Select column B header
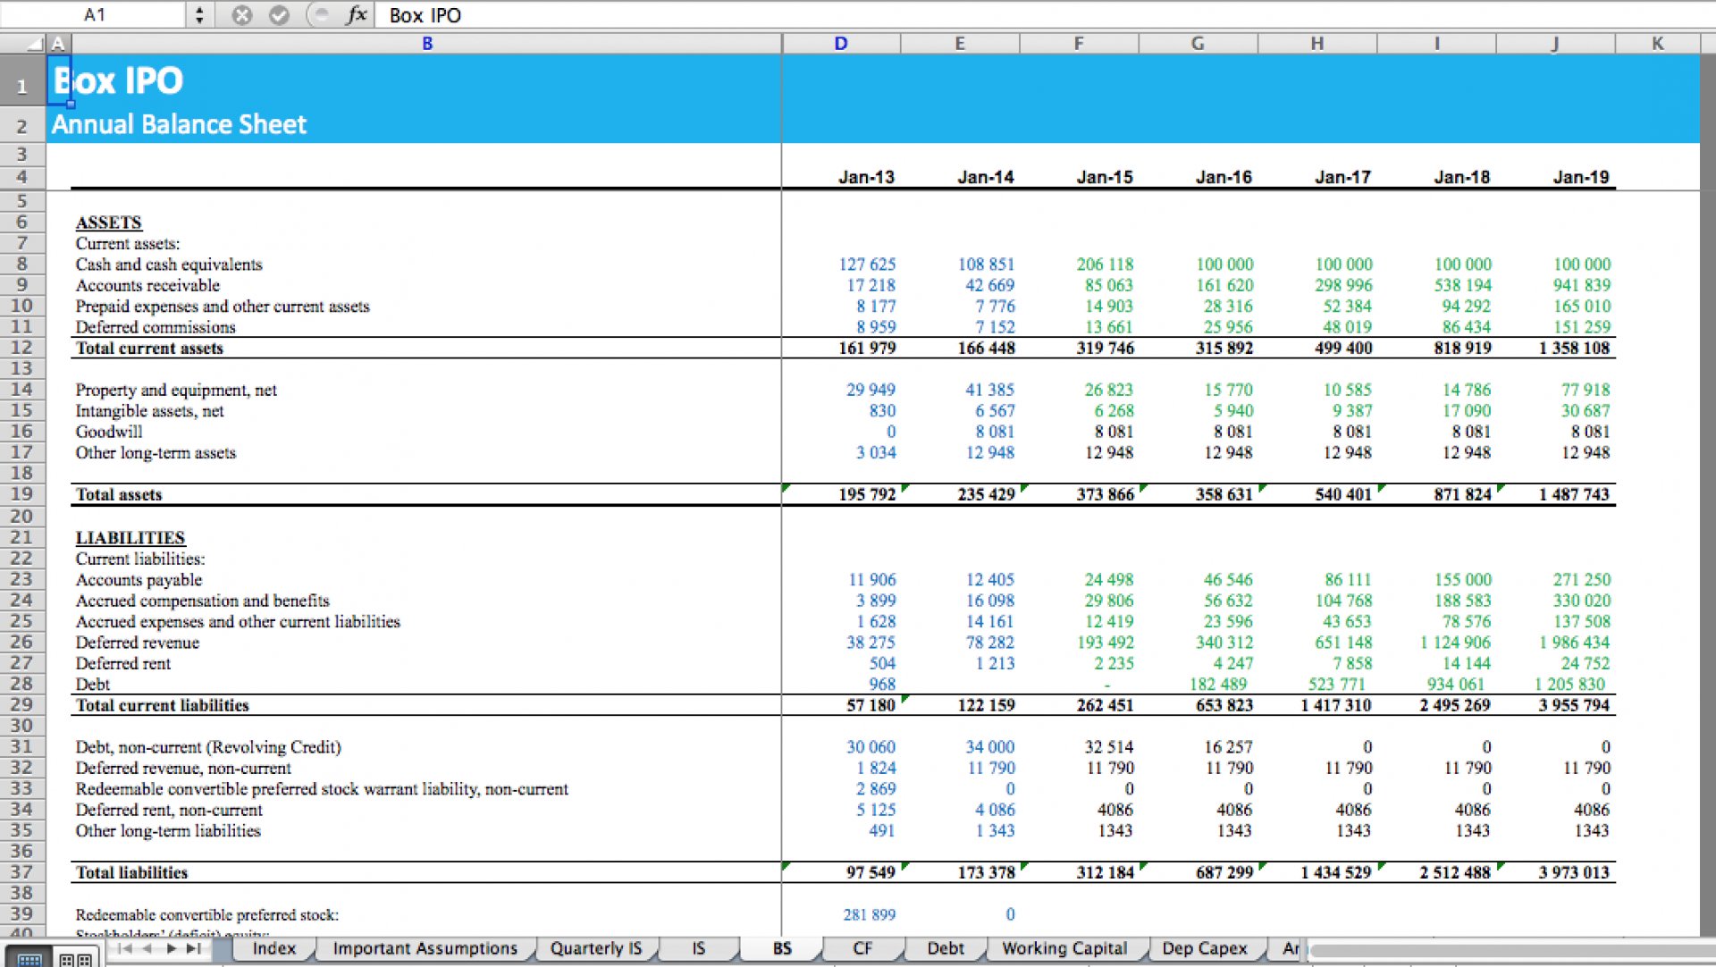1716x967 pixels. click(x=427, y=43)
